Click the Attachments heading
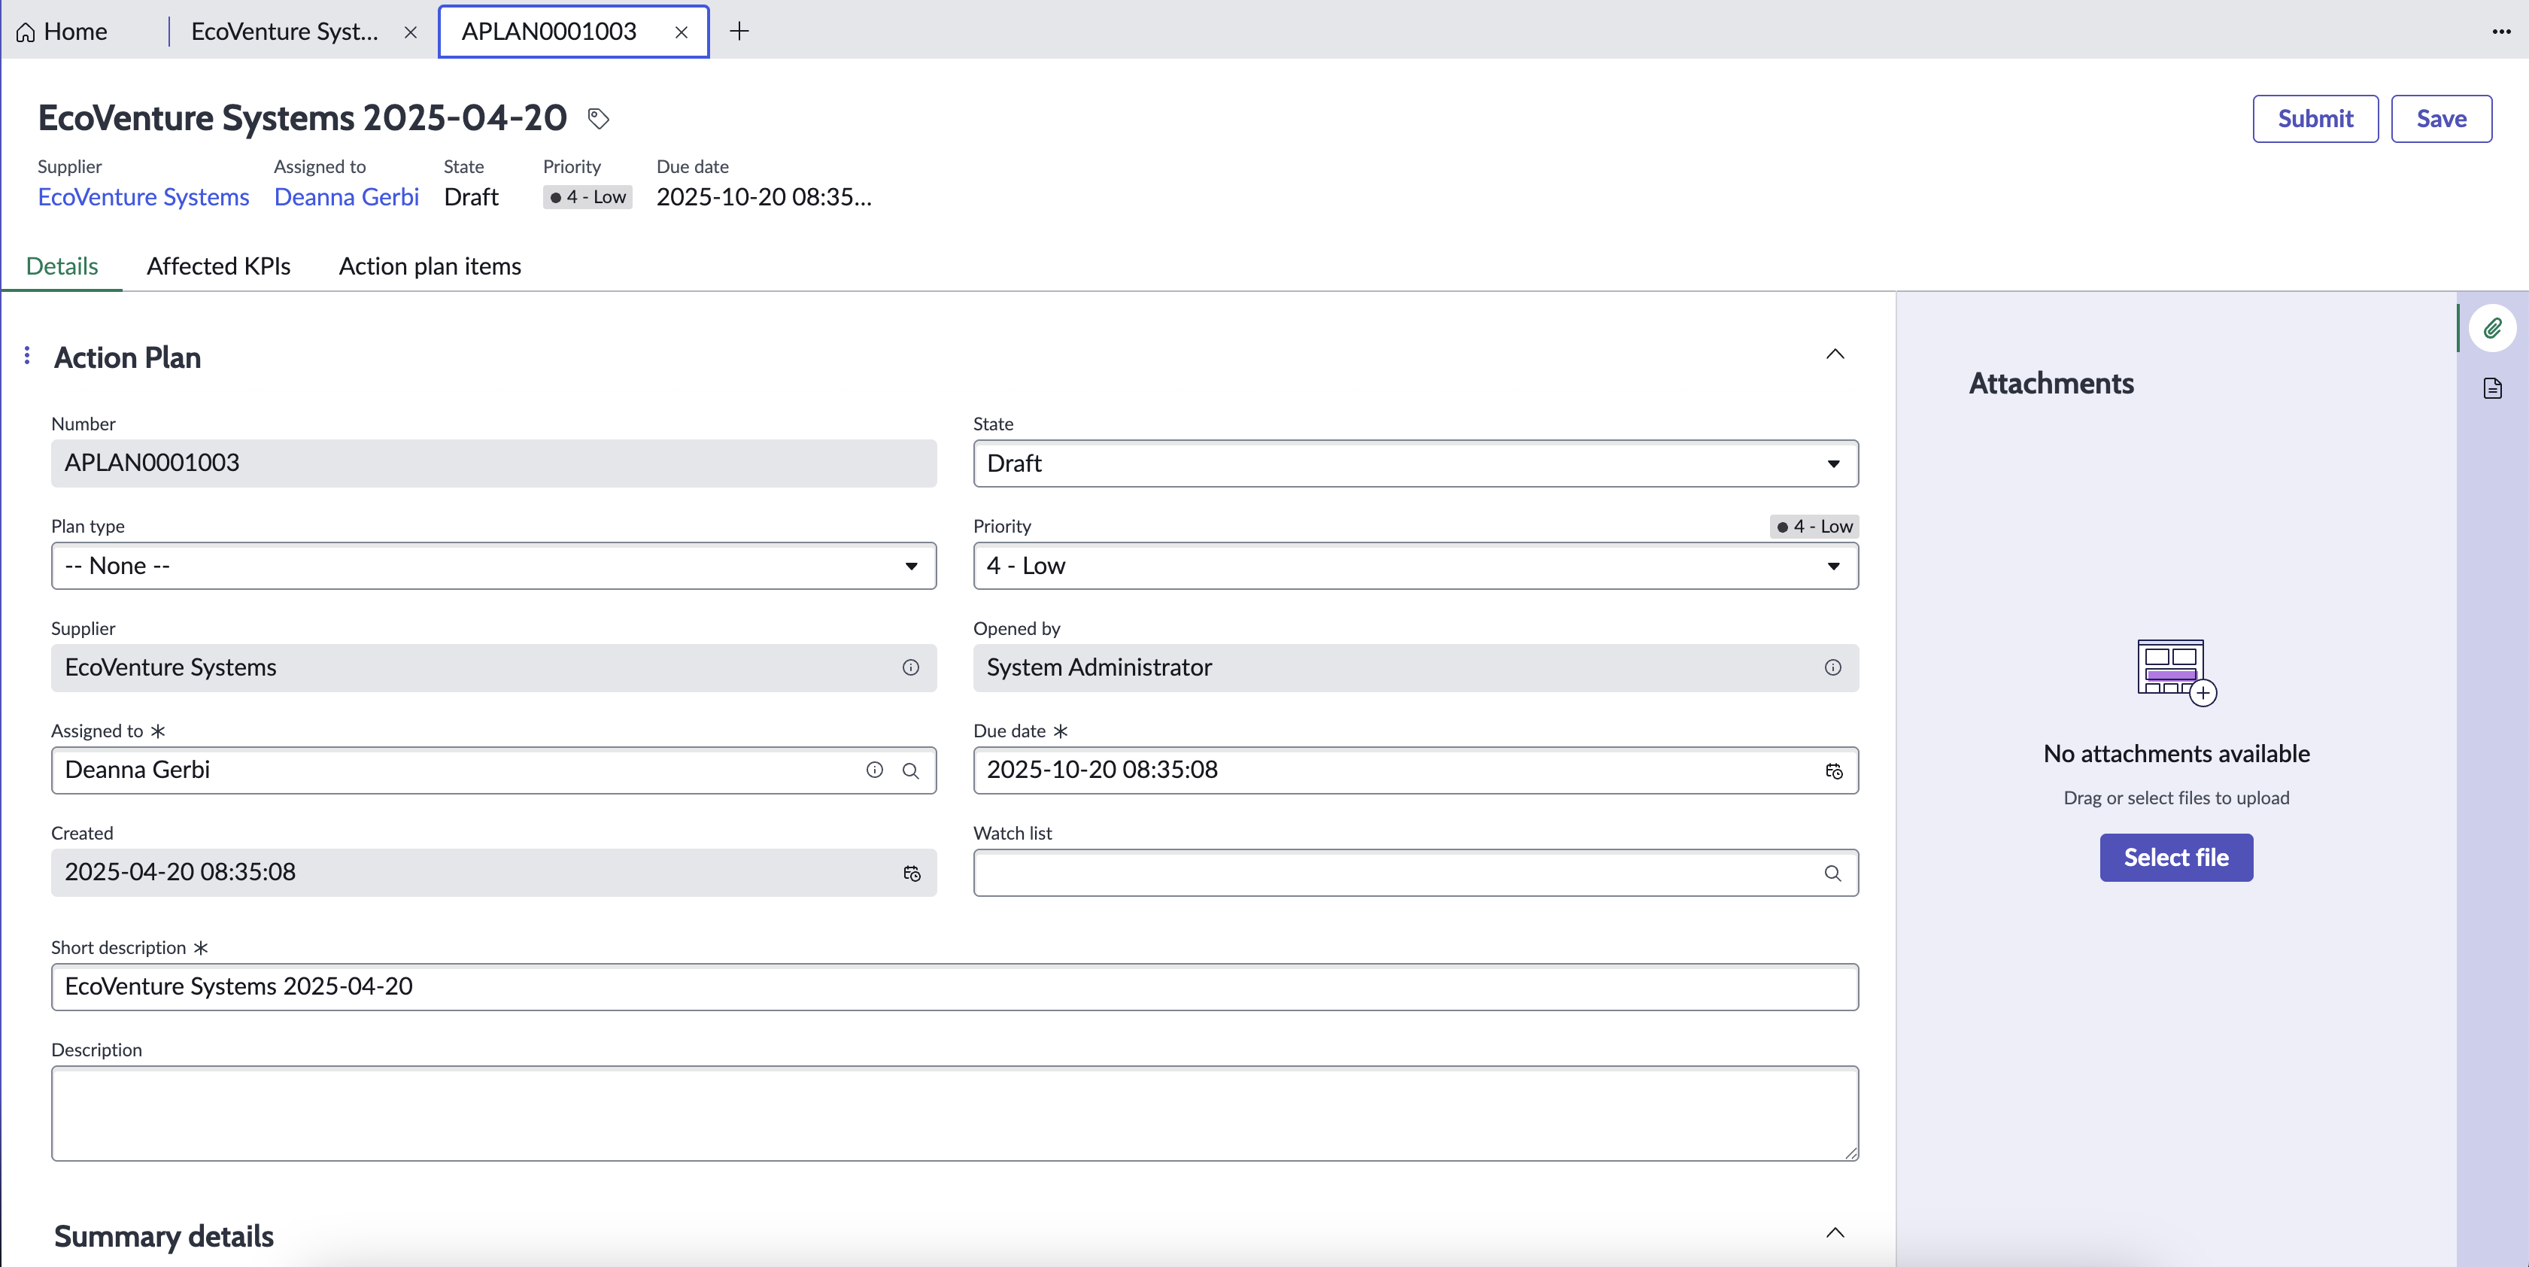 tap(2051, 383)
